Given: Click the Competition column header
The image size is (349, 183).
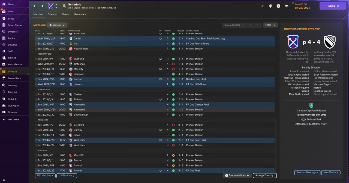Looking at the screenshot, I should coord(192,31).
